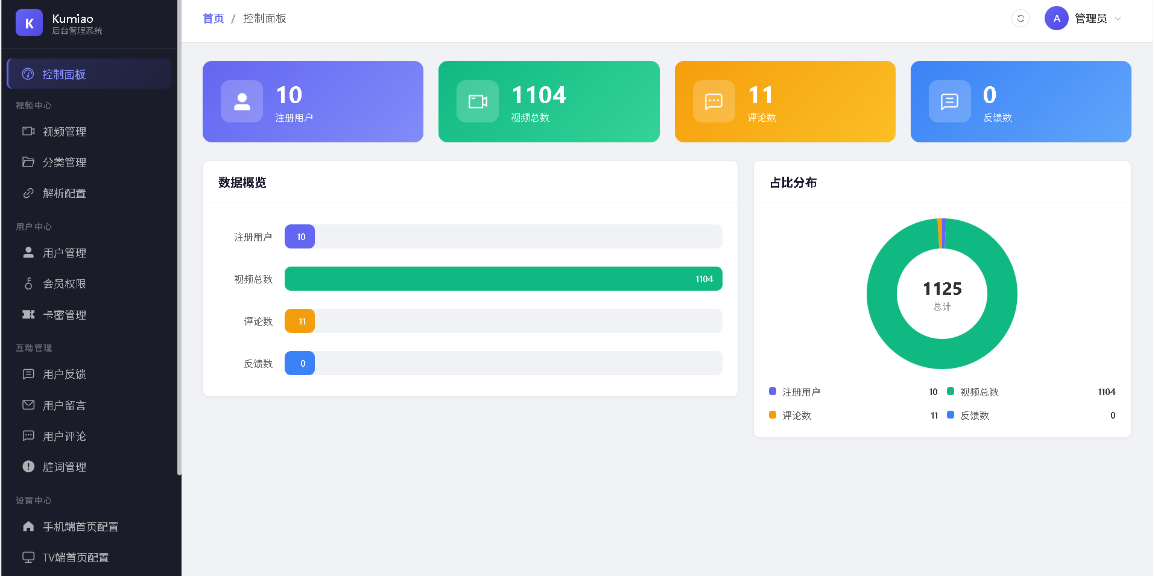Navigate to 会员权限 menu item
1155x576 pixels.
click(x=89, y=283)
